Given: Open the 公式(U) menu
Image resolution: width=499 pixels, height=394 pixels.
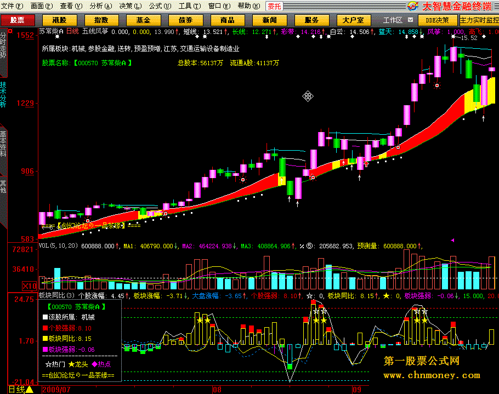Looking at the screenshot, I should [x=160, y=5].
